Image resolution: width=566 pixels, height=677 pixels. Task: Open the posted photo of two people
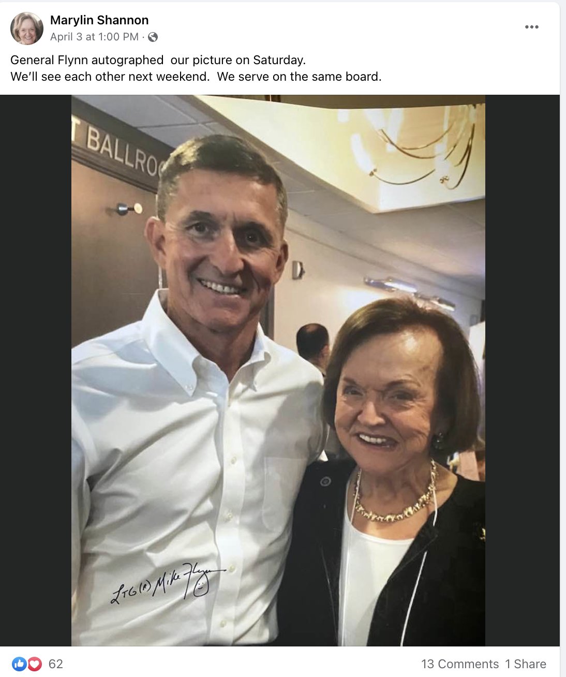(x=278, y=371)
